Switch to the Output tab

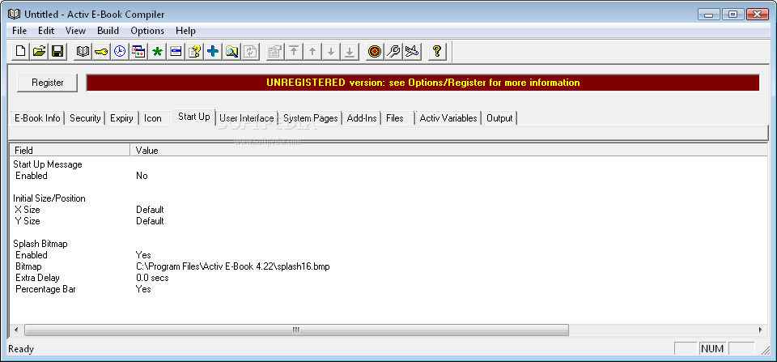tap(499, 118)
